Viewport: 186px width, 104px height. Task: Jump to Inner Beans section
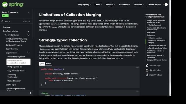151,32
